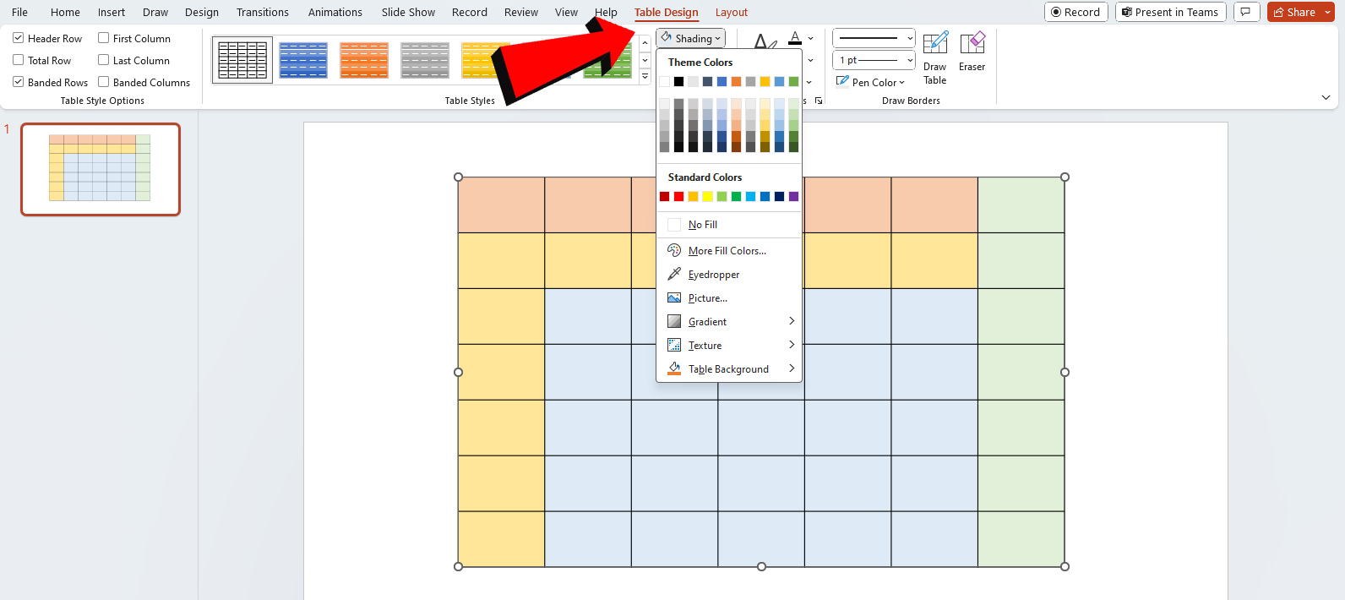Pick the yellow standard color swatch

coord(707,196)
